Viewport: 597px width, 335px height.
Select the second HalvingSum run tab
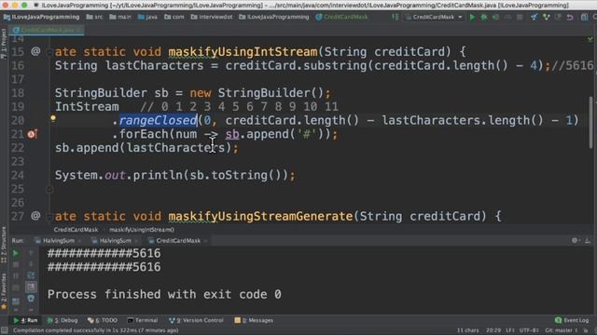(x=115, y=240)
